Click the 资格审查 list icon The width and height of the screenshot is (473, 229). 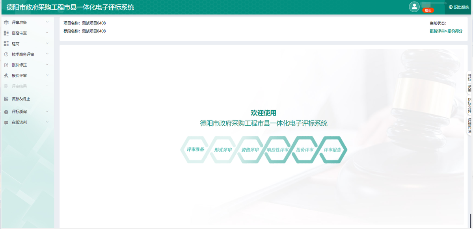coord(6,33)
